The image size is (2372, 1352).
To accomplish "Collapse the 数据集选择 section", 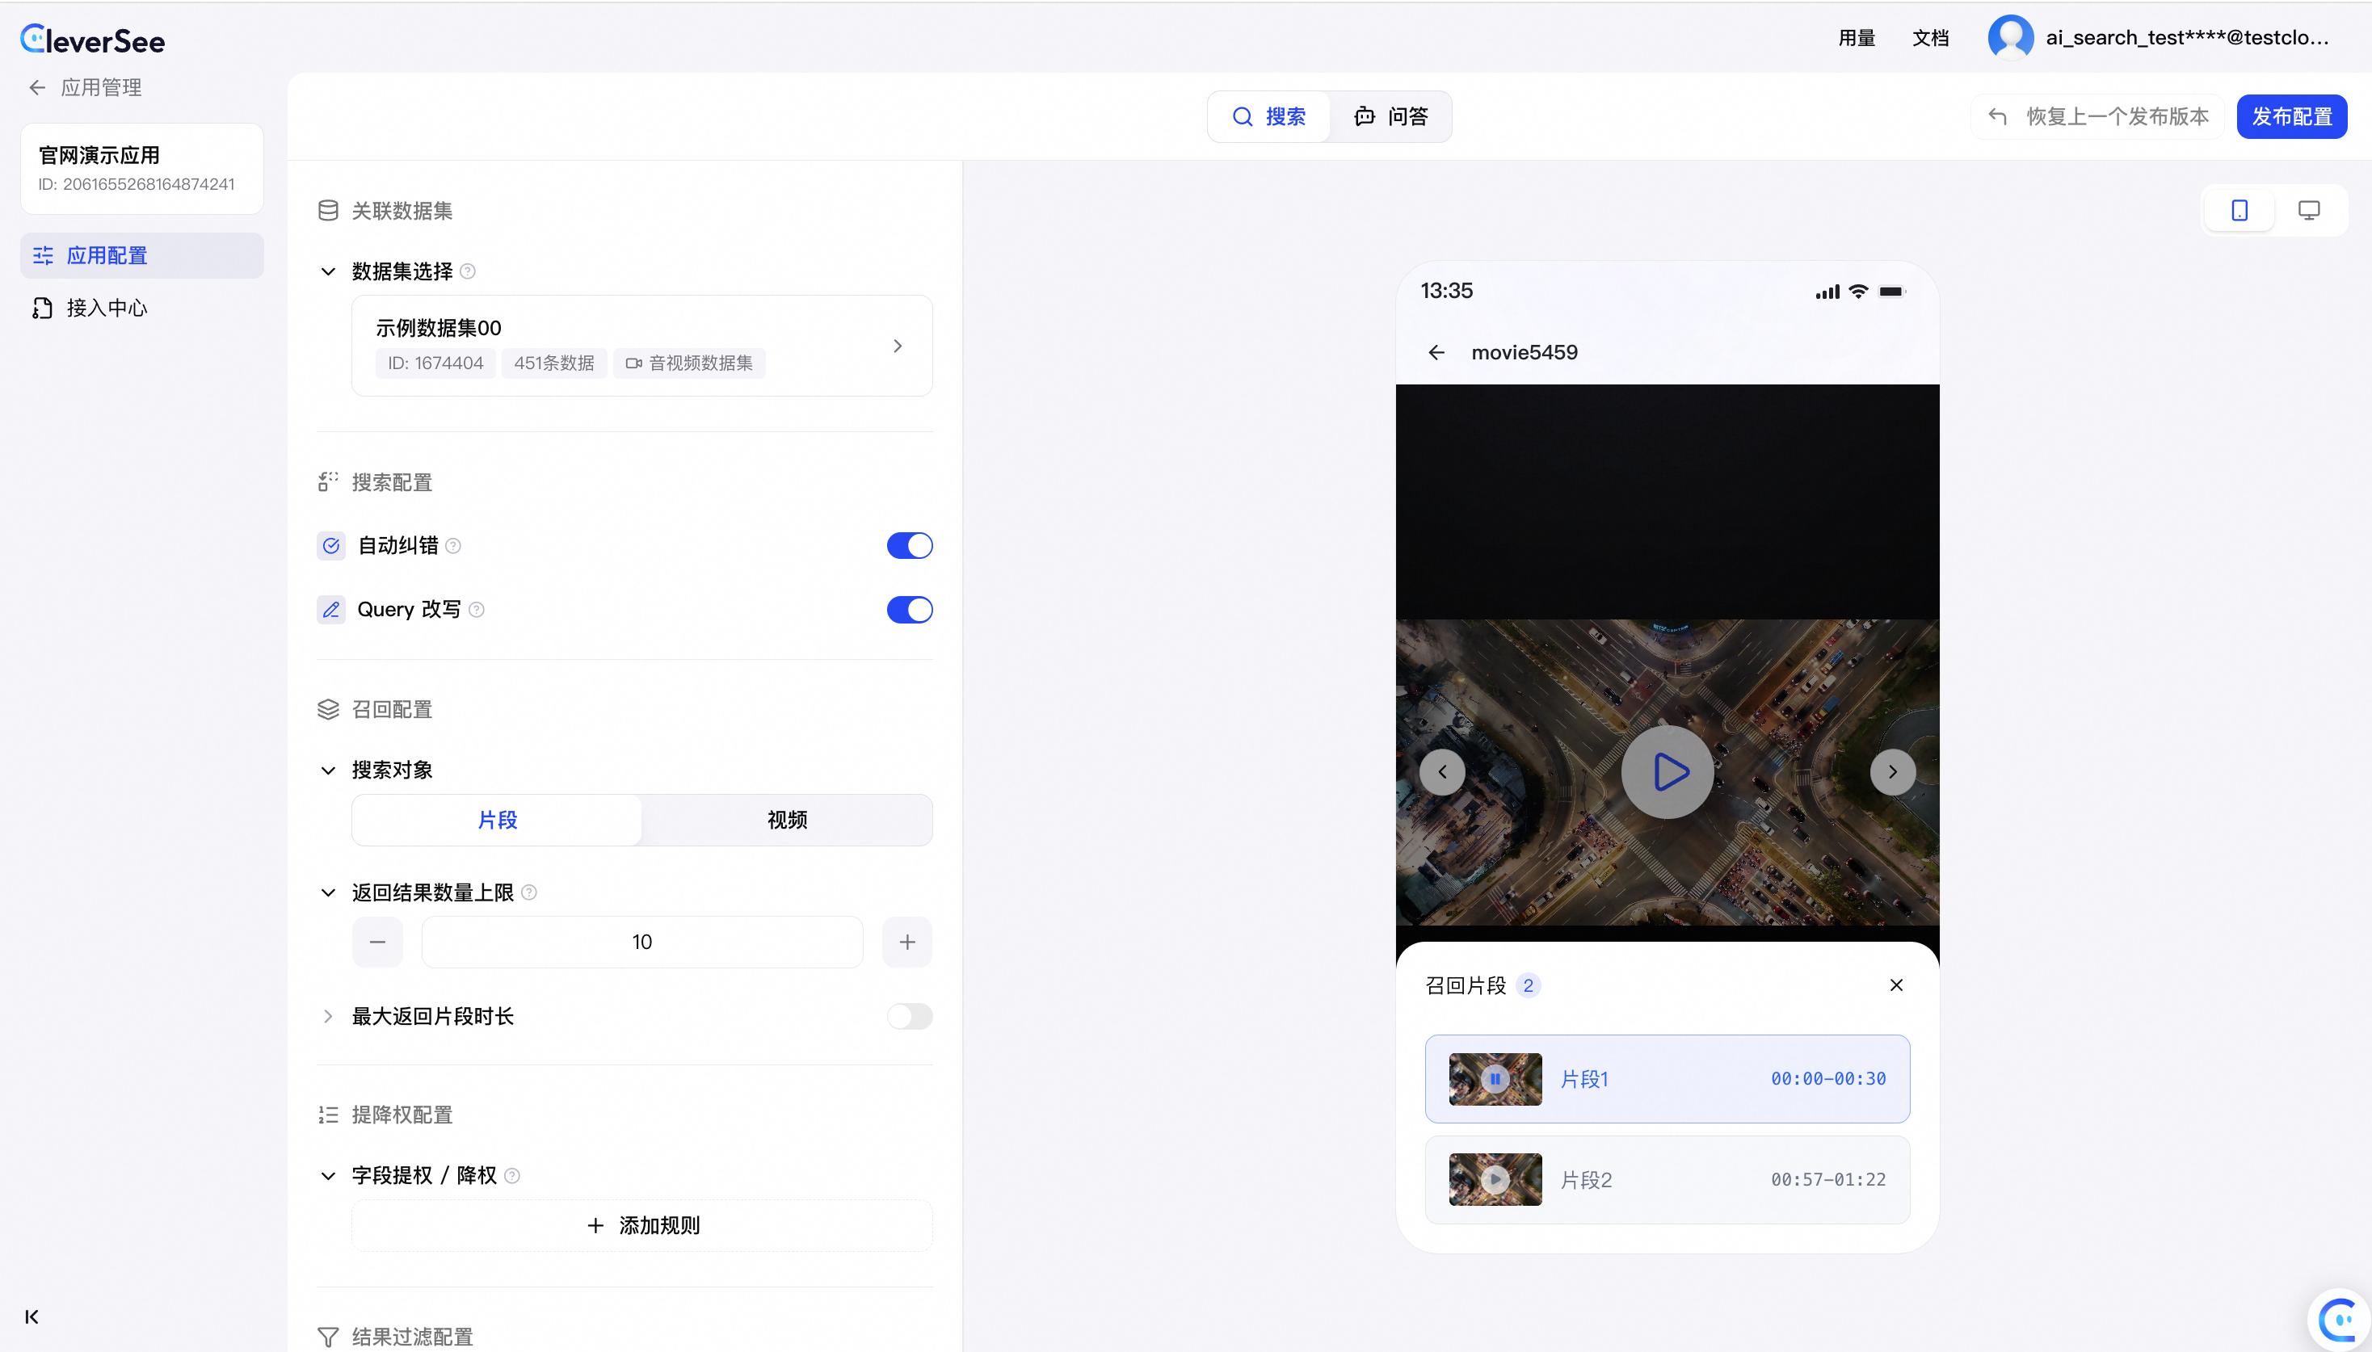I will click(328, 271).
